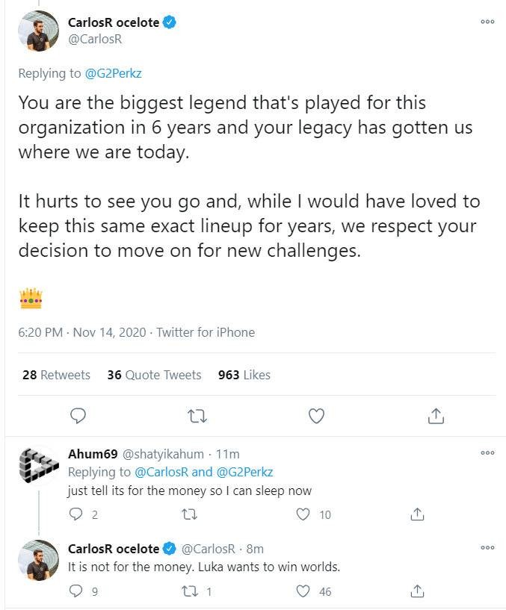Viewport: 506px width, 610px height.
Task: View the 28 Retweets list
Action: tap(56, 375)
